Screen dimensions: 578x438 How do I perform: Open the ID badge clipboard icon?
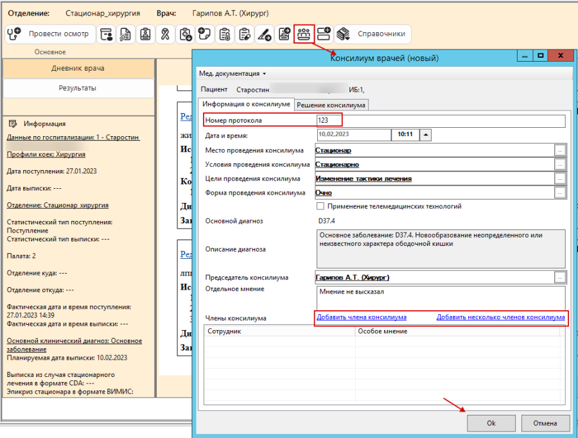point(145,34)
